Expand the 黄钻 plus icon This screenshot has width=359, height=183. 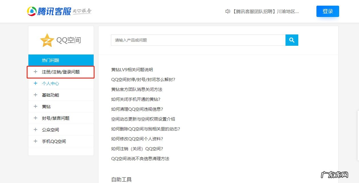pyautogui.click(x=35, y=106)
